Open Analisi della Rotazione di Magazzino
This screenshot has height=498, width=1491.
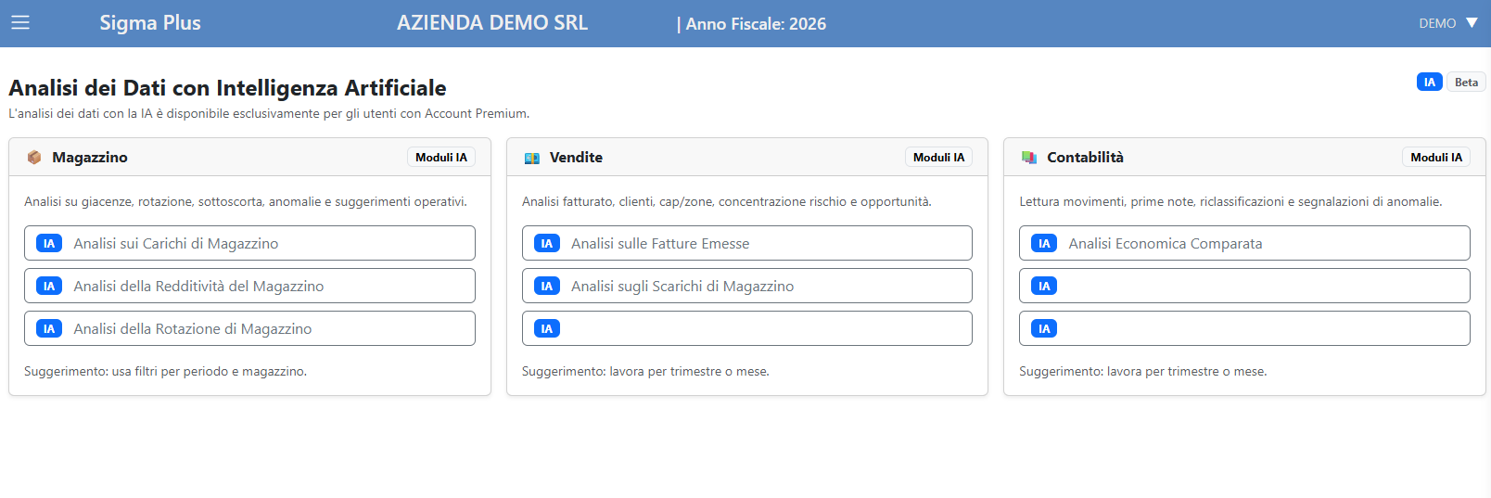[x=193, y=329]
